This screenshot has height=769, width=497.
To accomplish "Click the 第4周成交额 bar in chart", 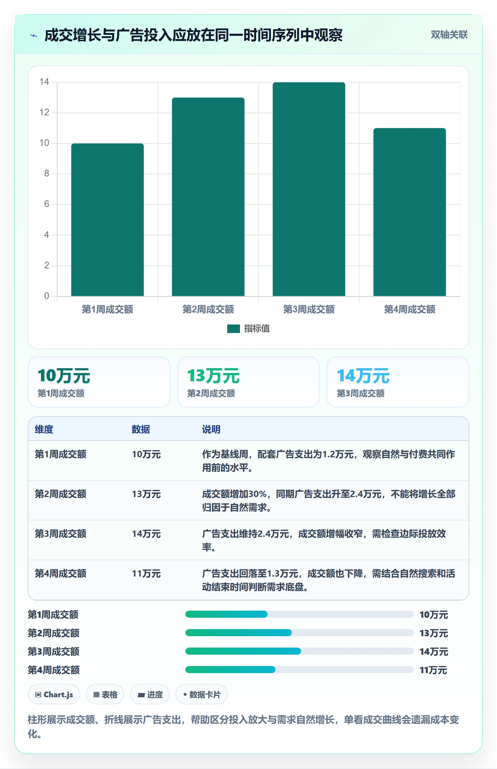I will [410, 212].
